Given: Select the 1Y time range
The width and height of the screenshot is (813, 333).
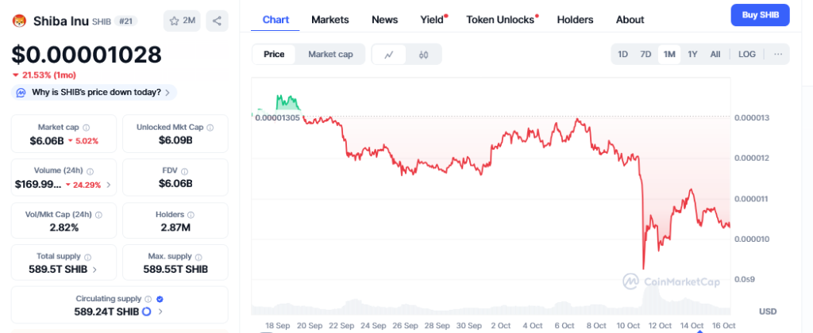Looking at the screenshot, I should click(x=692, y=54).
